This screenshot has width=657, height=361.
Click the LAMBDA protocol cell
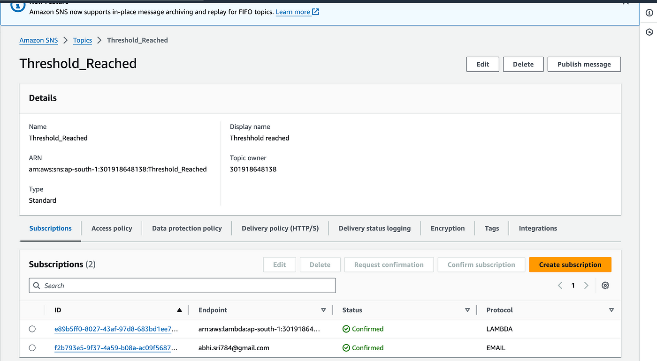(x=499, y=329)
